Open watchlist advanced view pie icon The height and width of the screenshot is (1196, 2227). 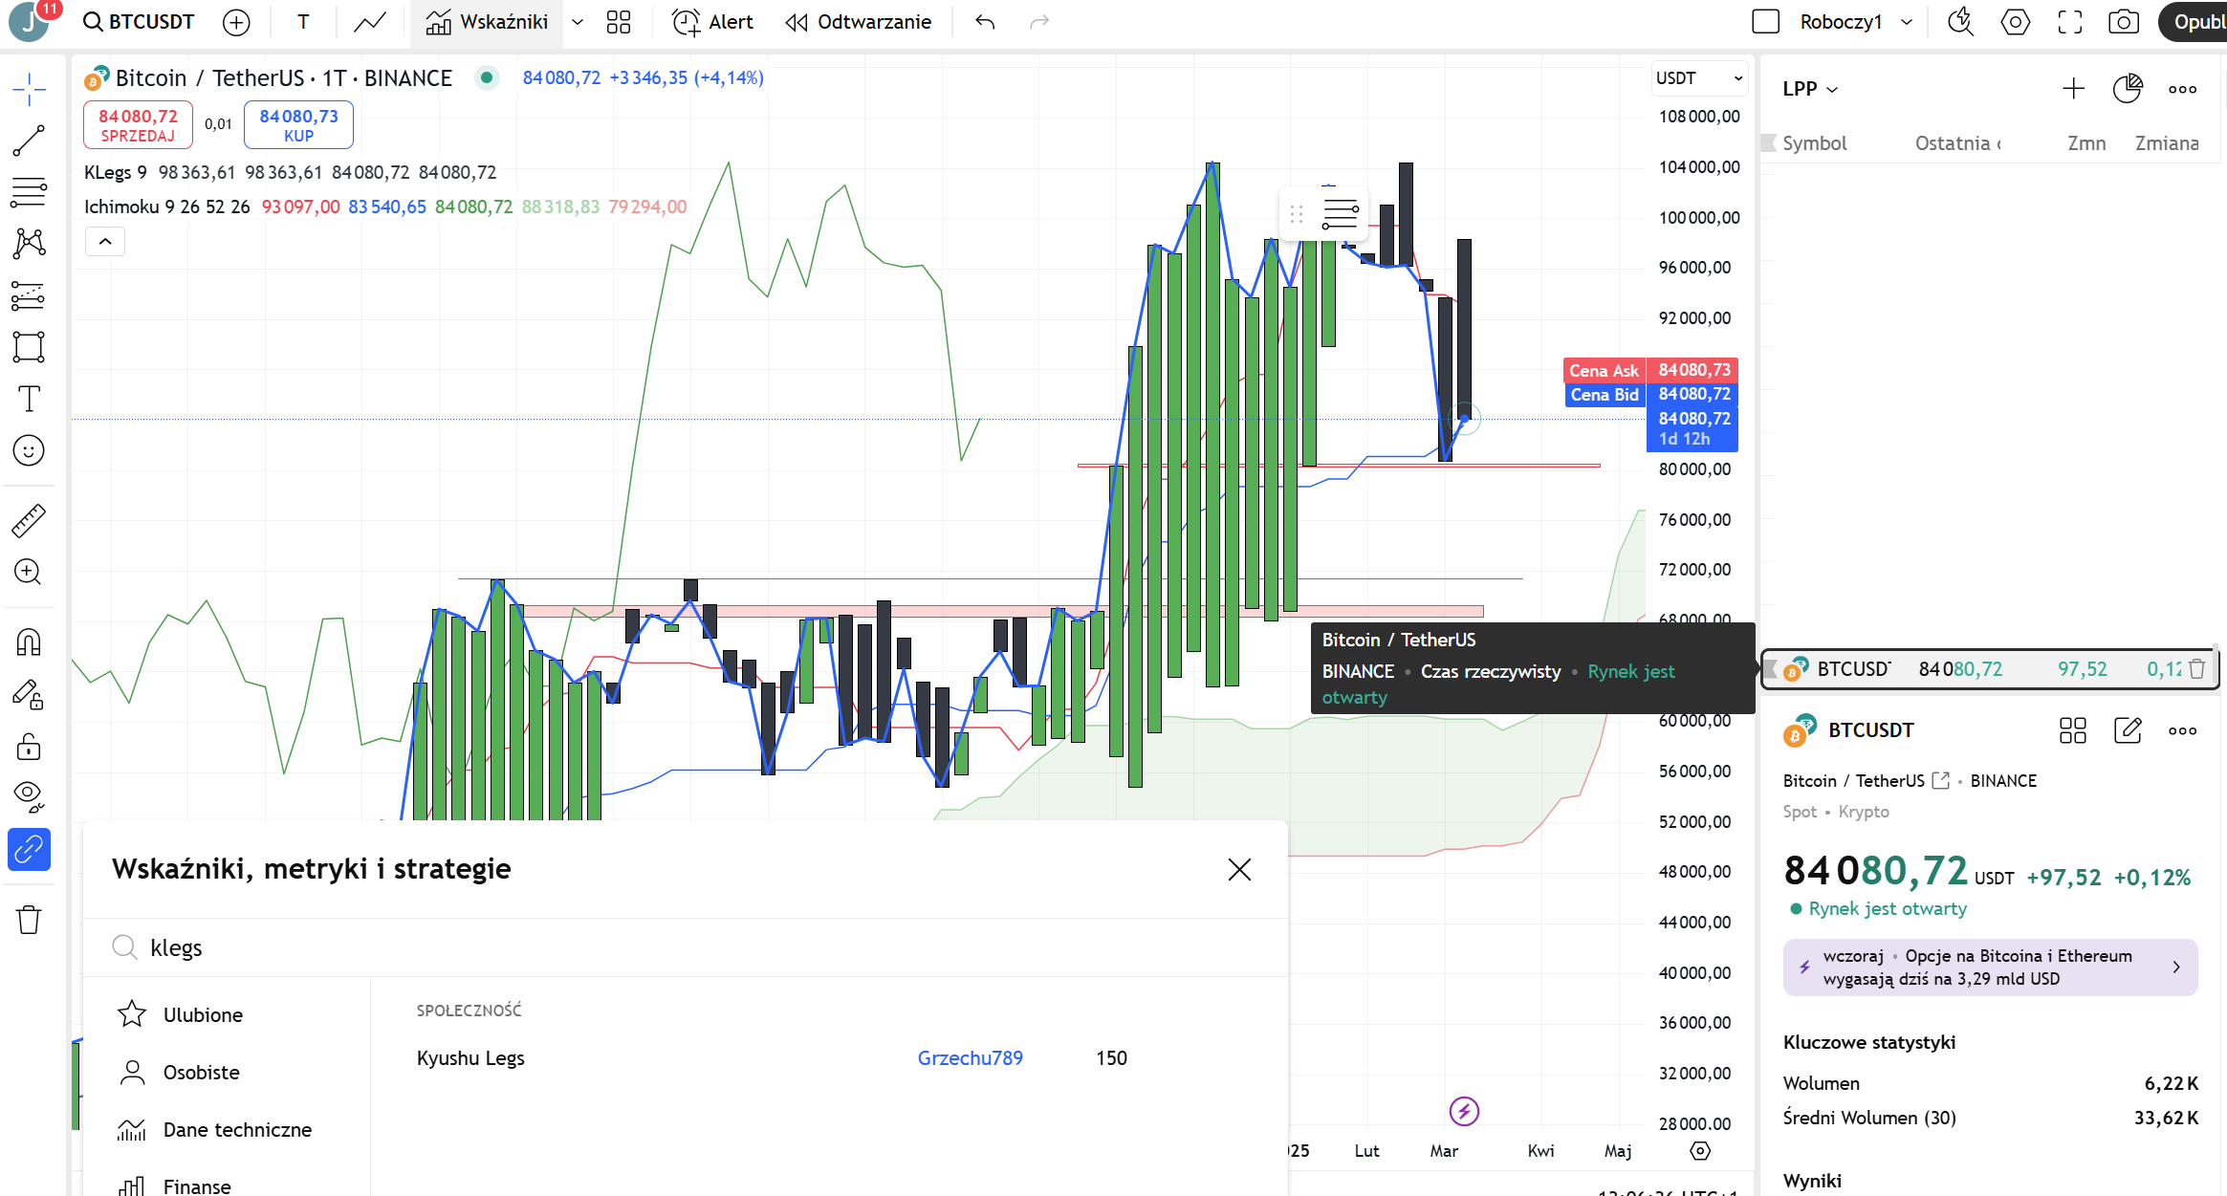click(x=2128, y=89)
